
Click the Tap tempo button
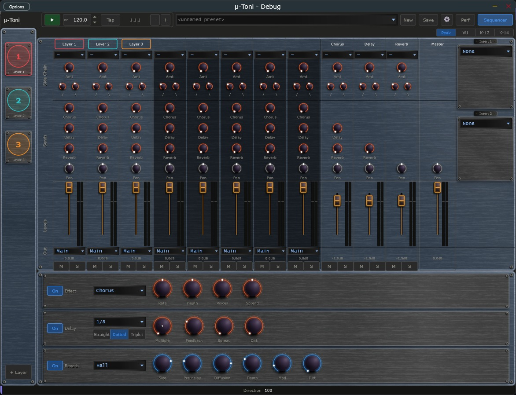(x=110, y=20)
